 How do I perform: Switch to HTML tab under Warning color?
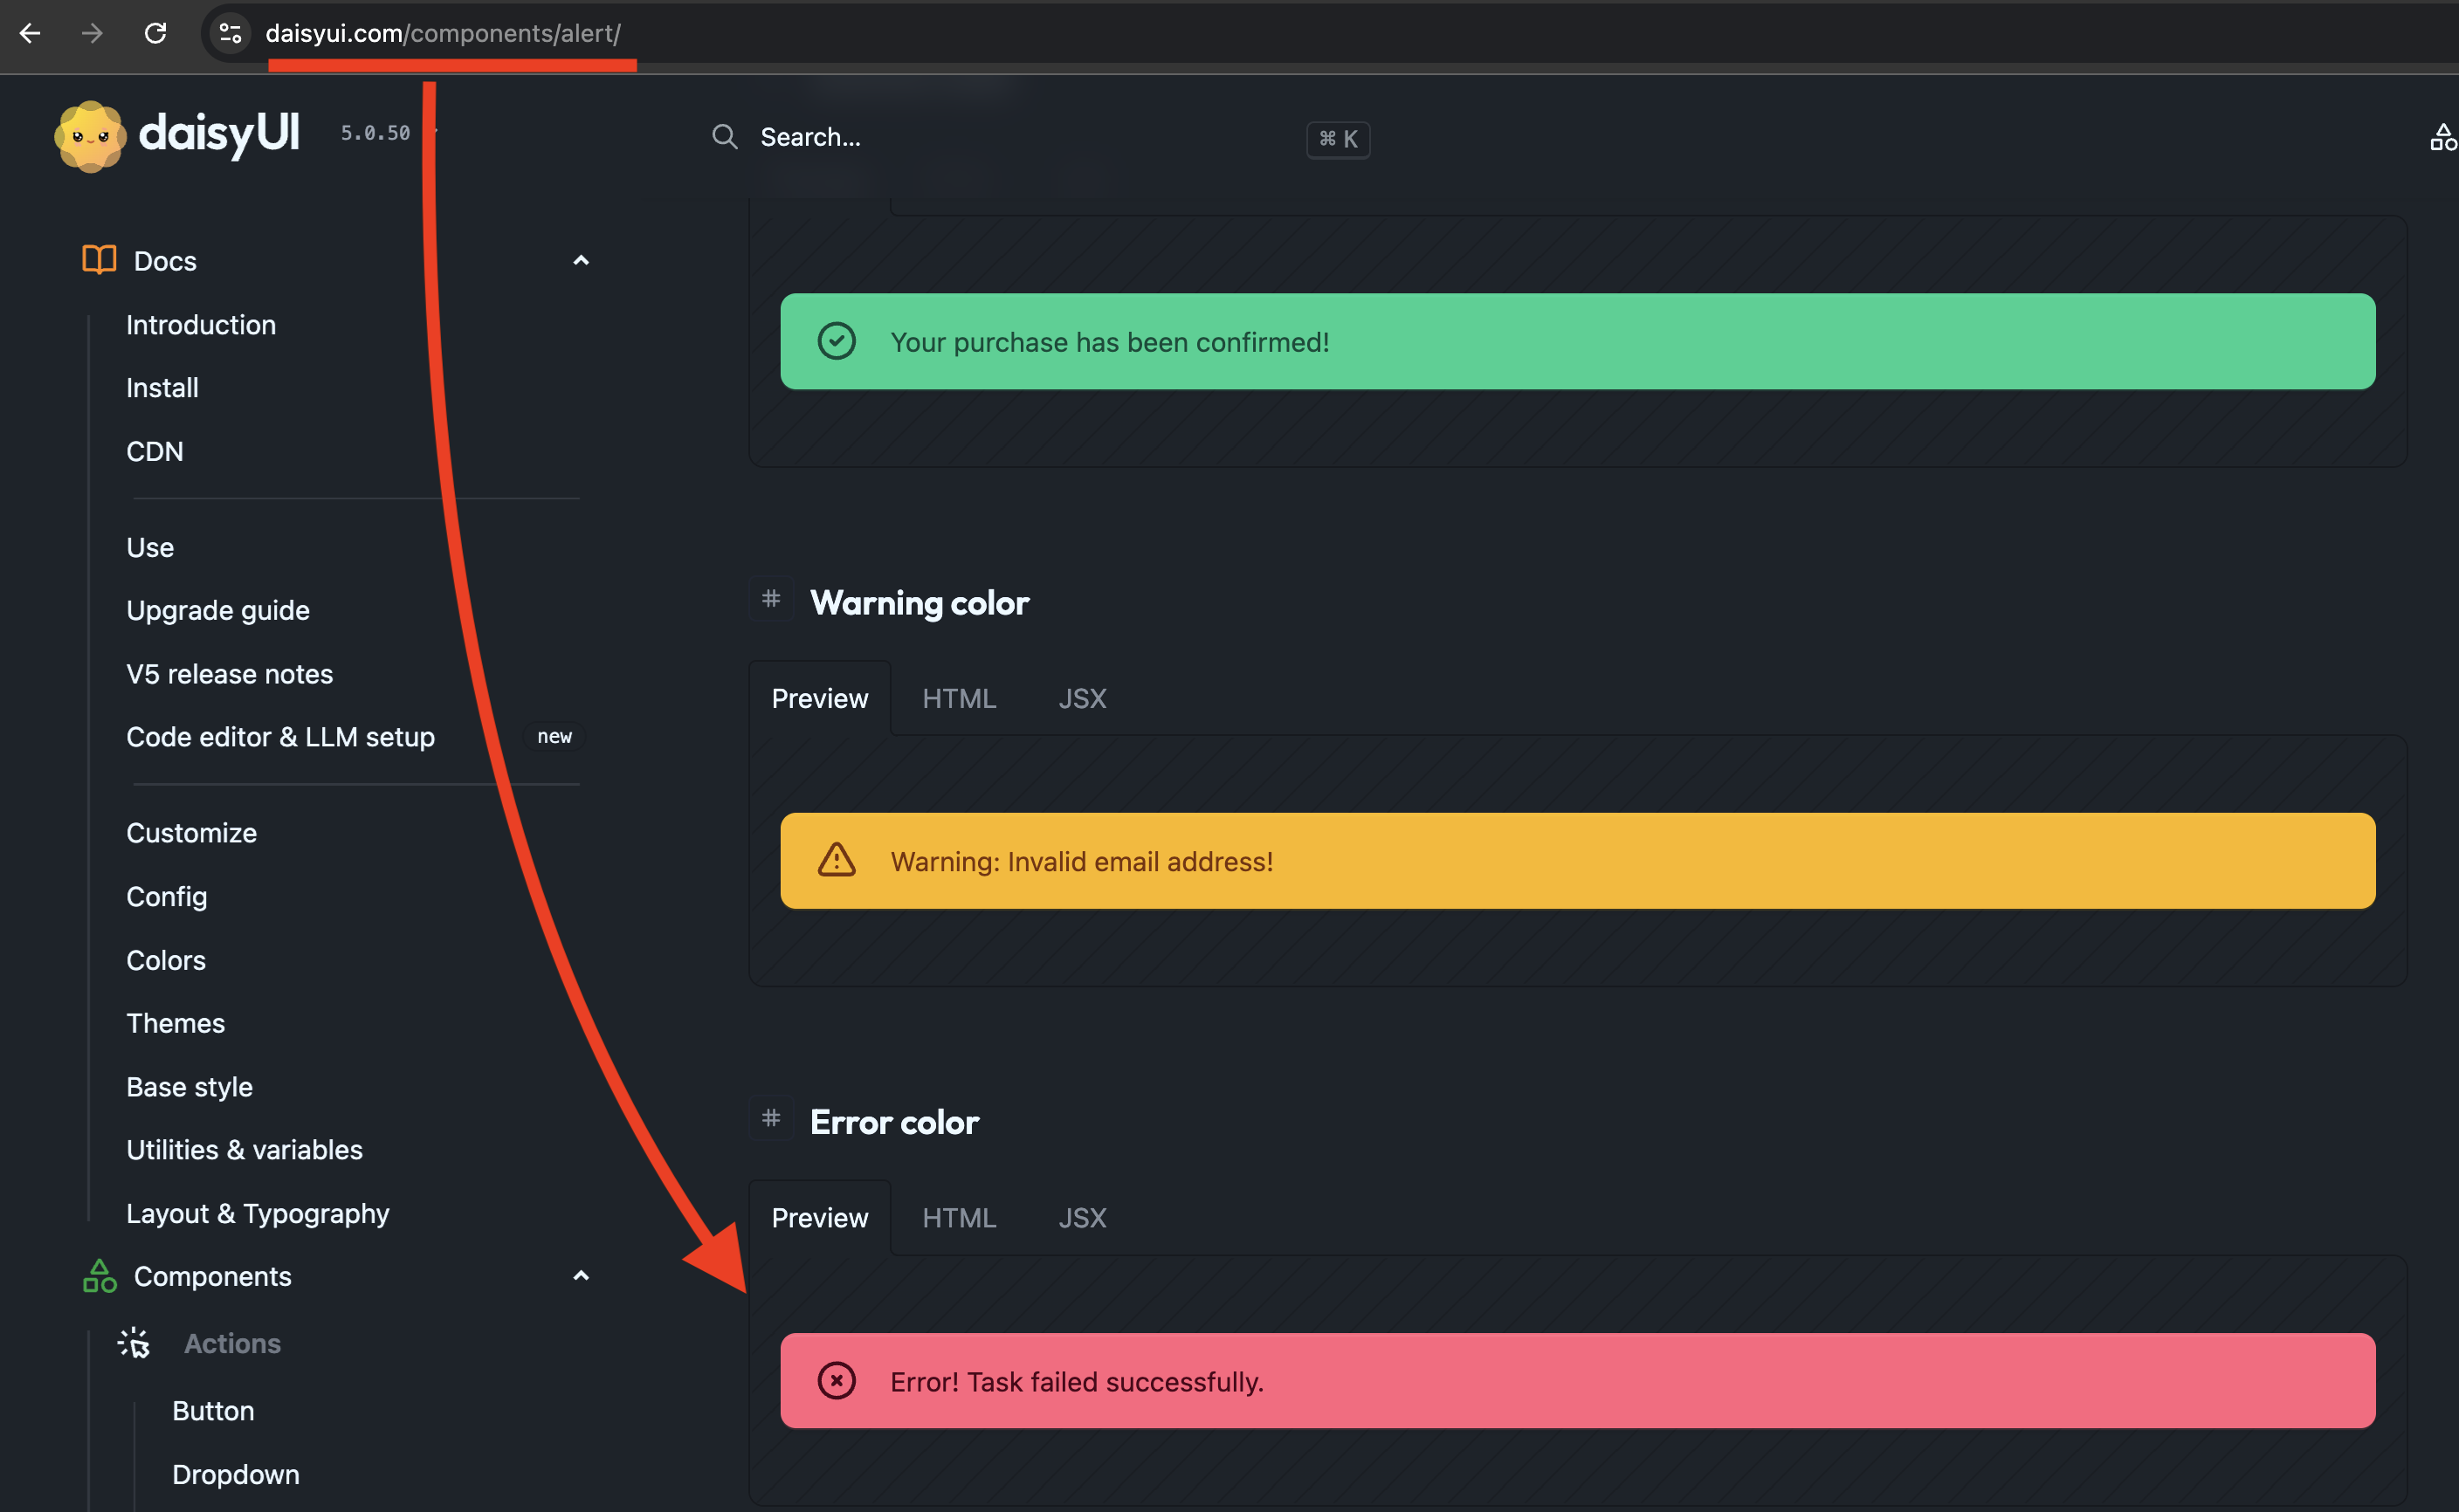(x=959, y=698)
